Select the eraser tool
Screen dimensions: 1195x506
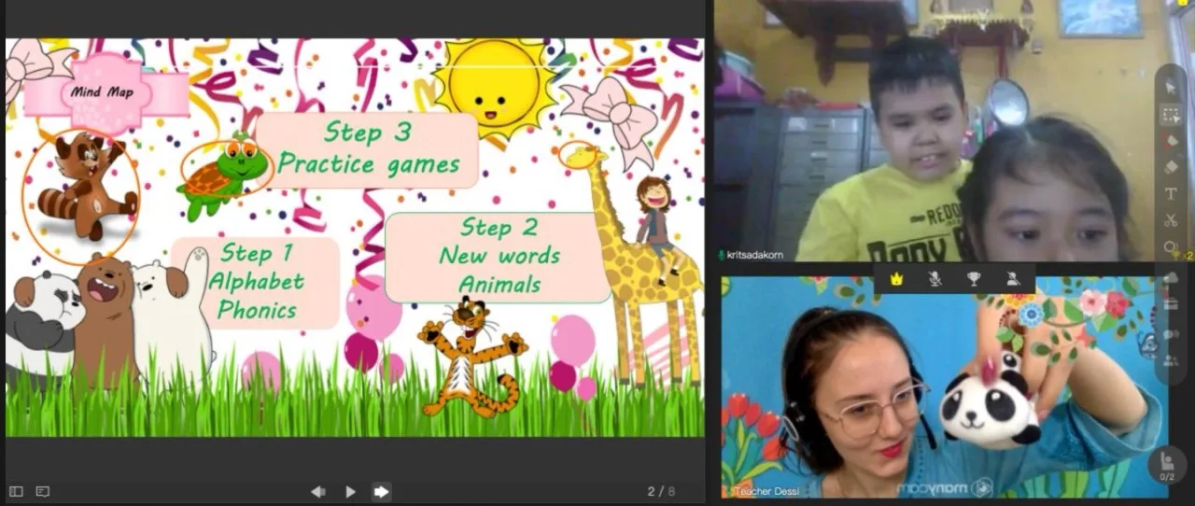pos(1171,167)
